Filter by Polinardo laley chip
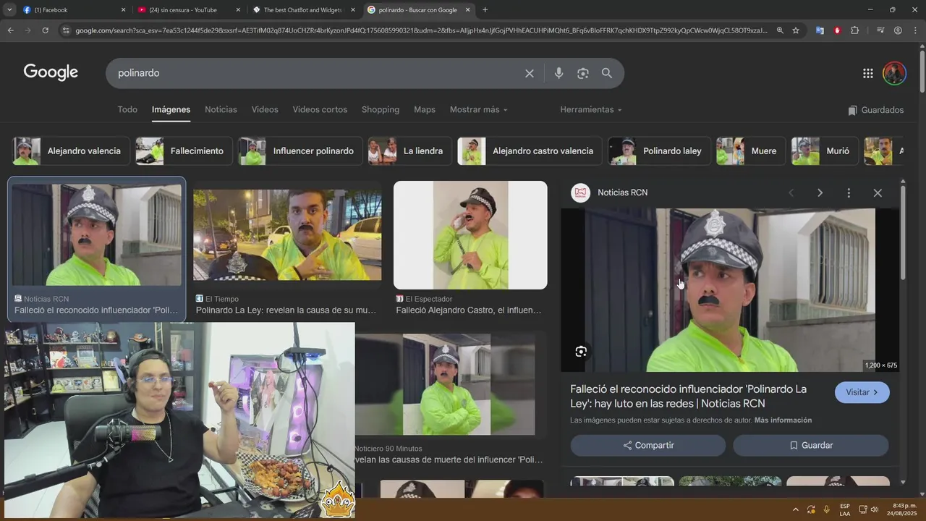This screenshot has height=521, width=926. (660, 151)
